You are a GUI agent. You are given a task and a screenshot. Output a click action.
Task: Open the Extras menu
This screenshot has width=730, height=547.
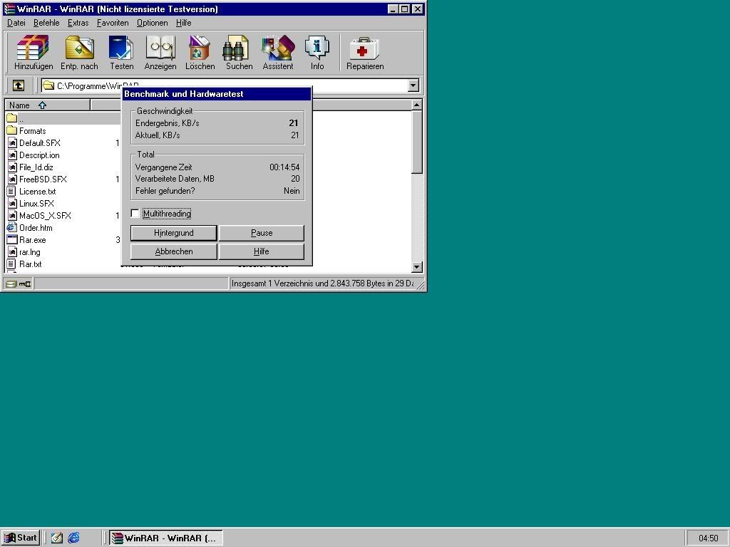point(78,23)
